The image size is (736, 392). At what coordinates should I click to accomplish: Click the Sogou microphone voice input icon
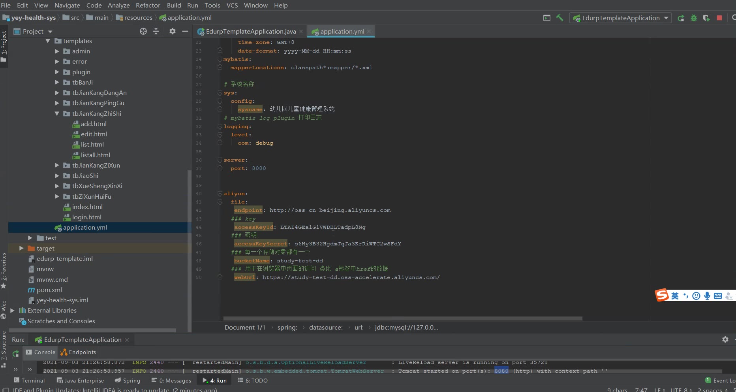pyautogui.click(x=707, y=296)
